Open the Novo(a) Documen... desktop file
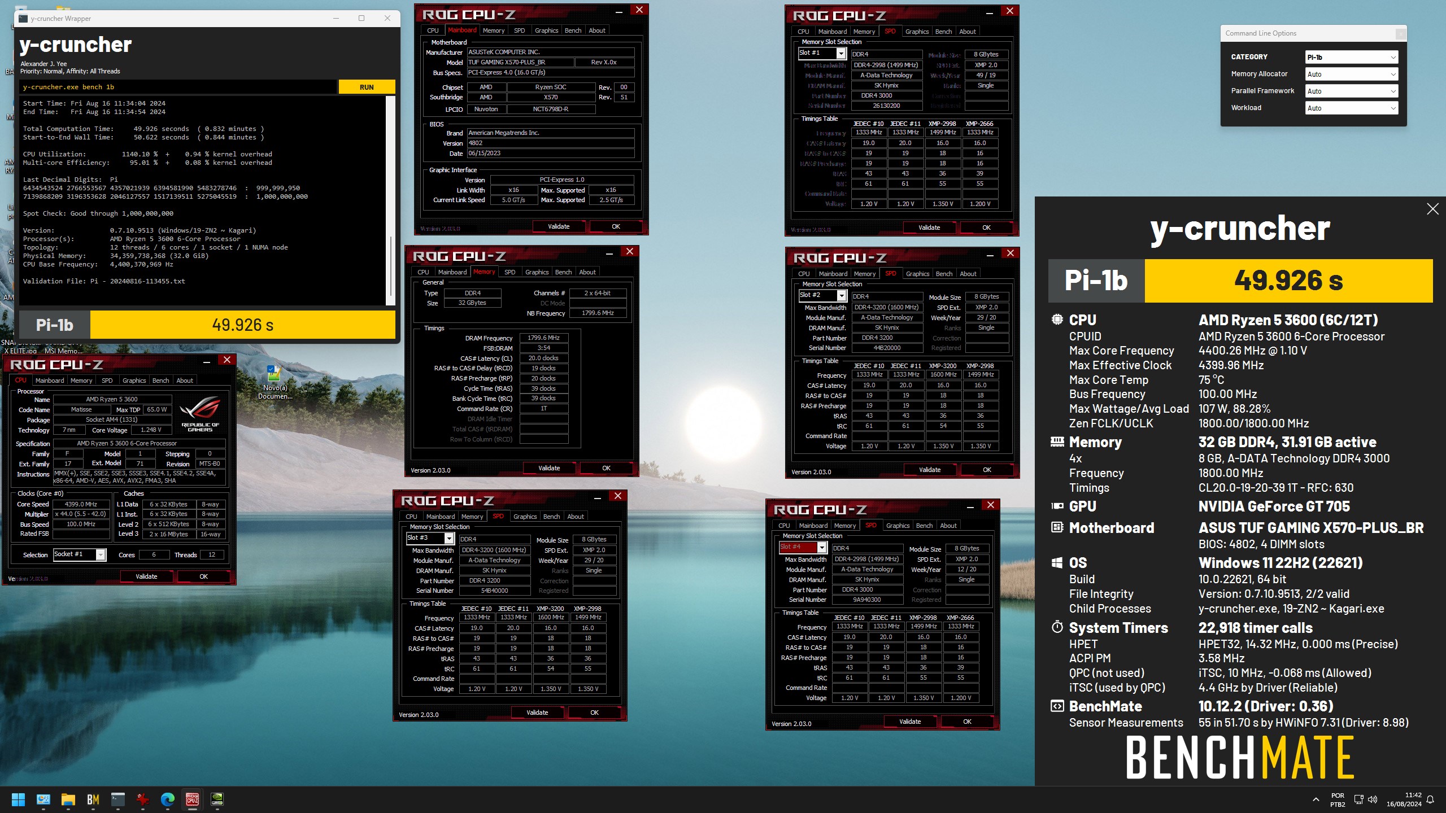This screenshot has width=1446, height=813. [275, 382]
